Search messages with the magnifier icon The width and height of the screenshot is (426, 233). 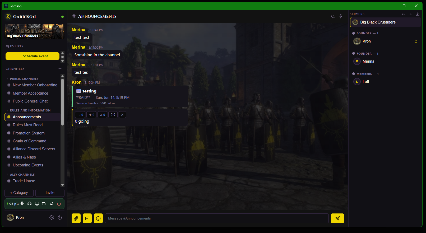click(333, 16)
